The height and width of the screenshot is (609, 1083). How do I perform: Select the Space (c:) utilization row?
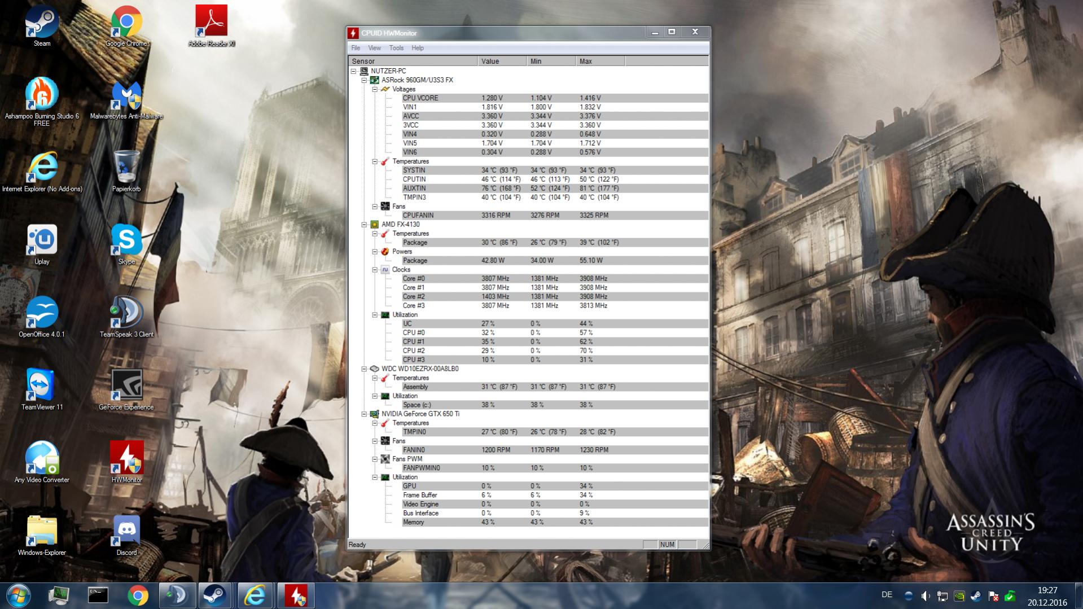pyautogui.click(x=555, y=405)
